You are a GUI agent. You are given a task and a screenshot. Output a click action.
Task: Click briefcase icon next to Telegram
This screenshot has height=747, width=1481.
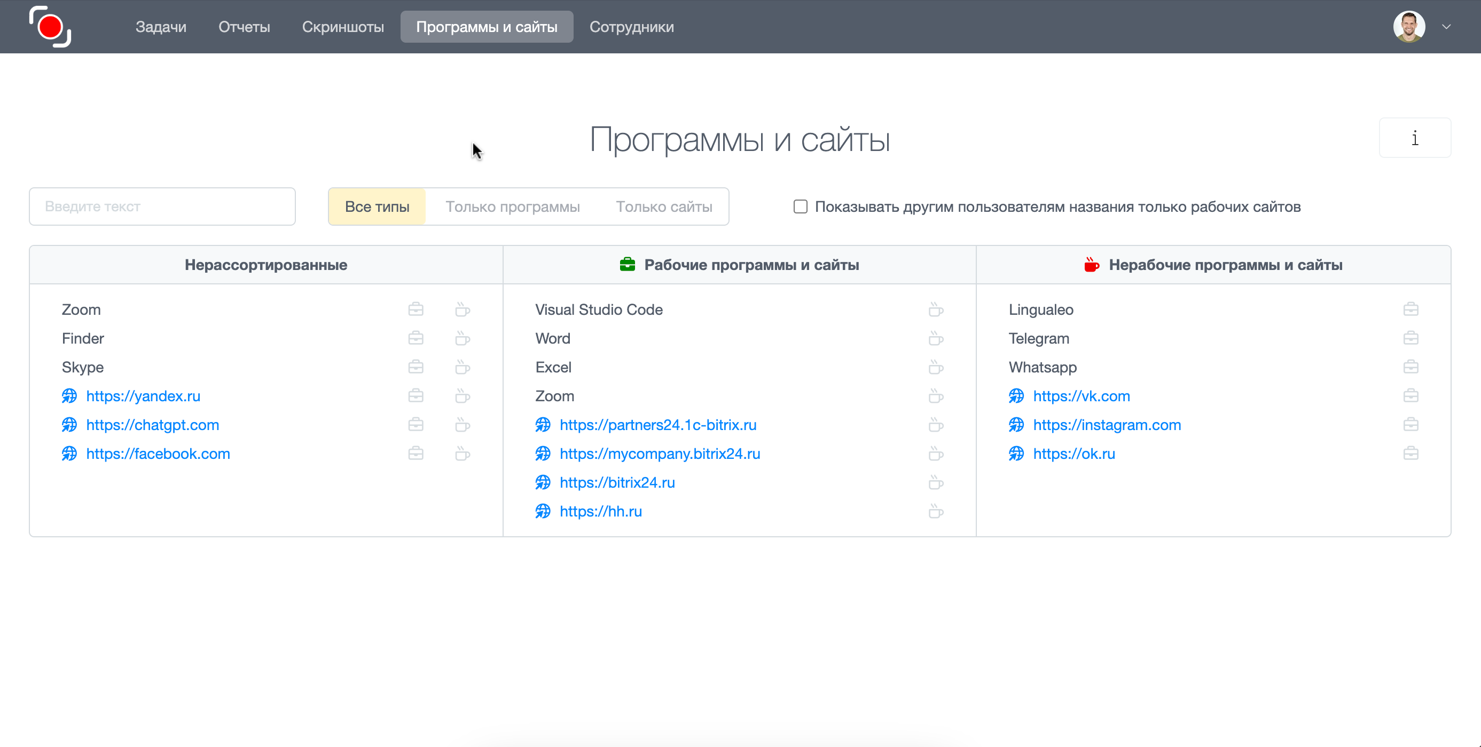click(1411, 338)
